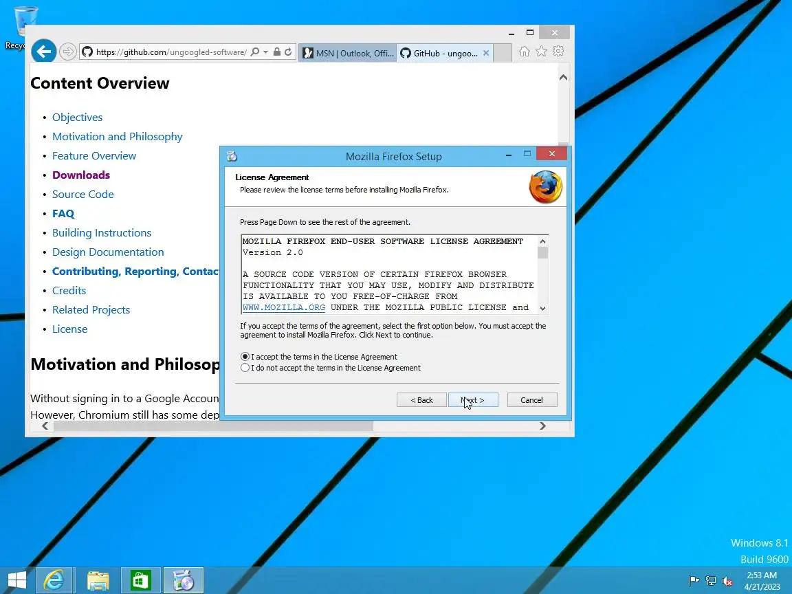792x594 pixels.
Task: Open the Source Code link
Action: (82, 194)
